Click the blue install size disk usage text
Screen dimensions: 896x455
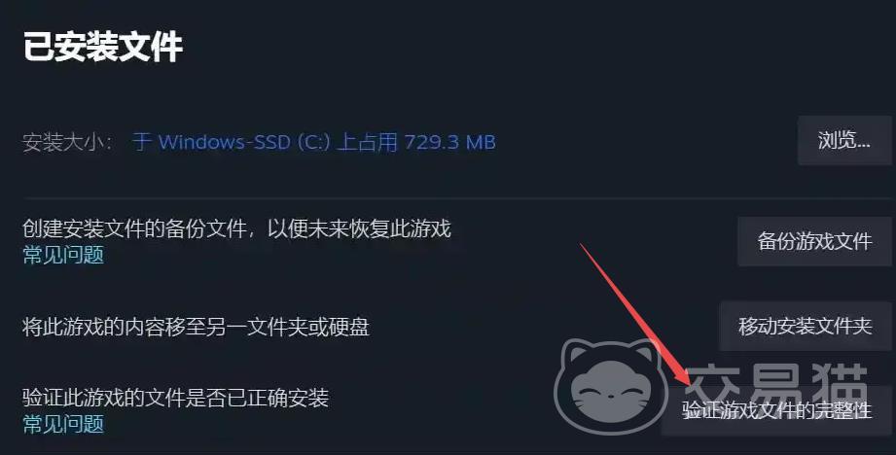pos(313,142)
